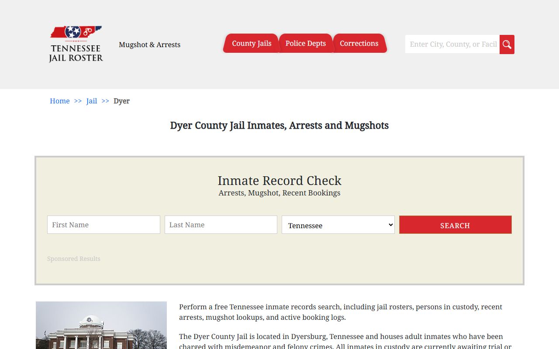Click the magnifier search icon button
Screen dimensions: 559x349
pos(507,44)
